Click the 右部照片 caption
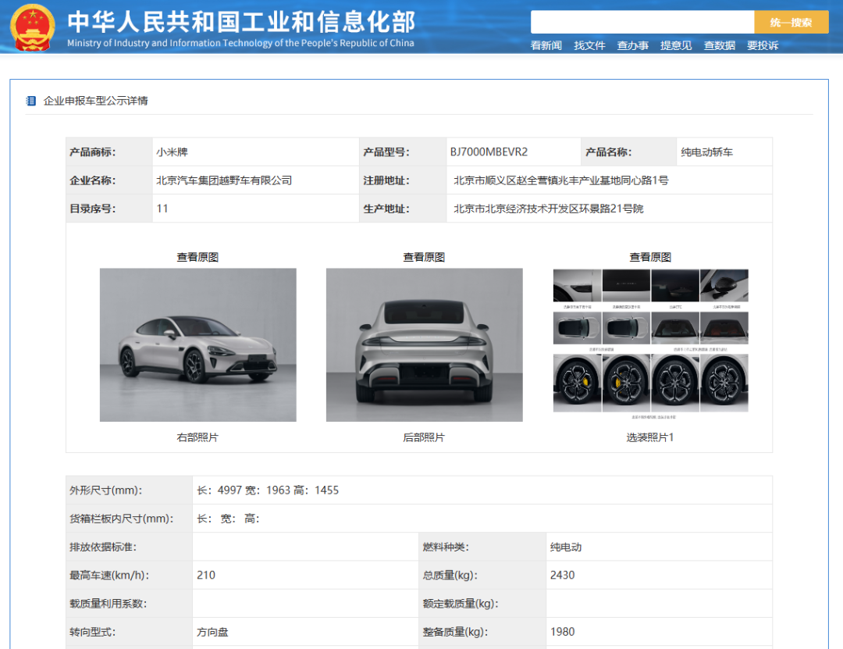This screenshot has width=843, height=649. [x=197, y=437]
